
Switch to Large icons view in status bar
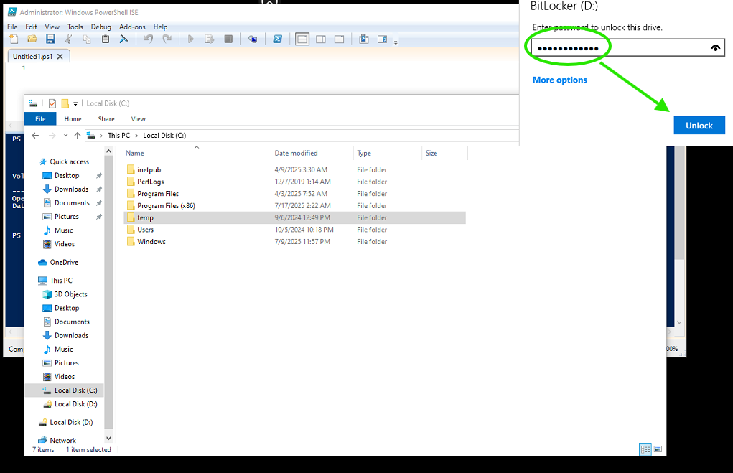click(658, 449)
